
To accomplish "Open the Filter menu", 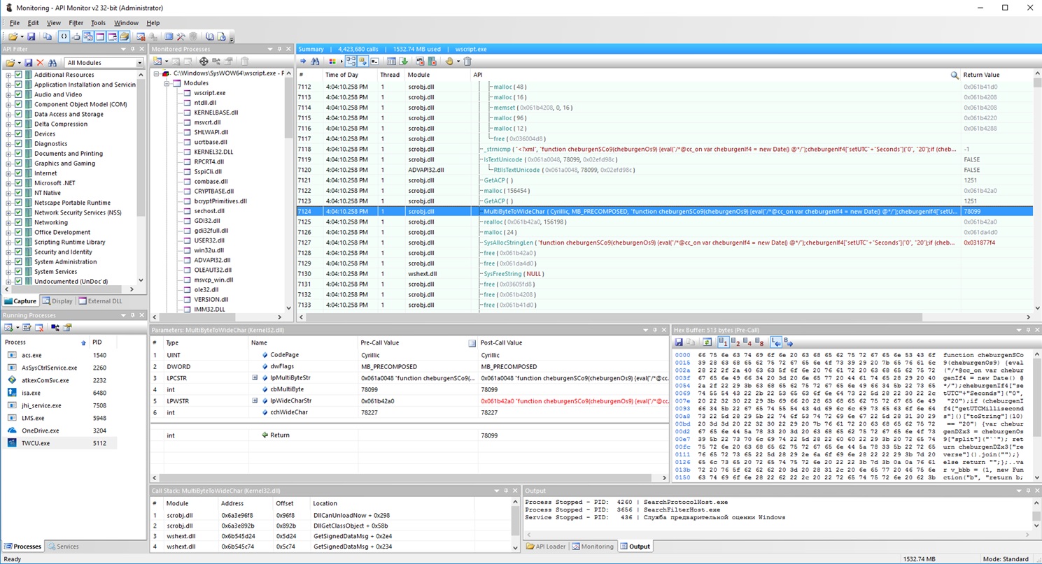I will pos(76,23).
